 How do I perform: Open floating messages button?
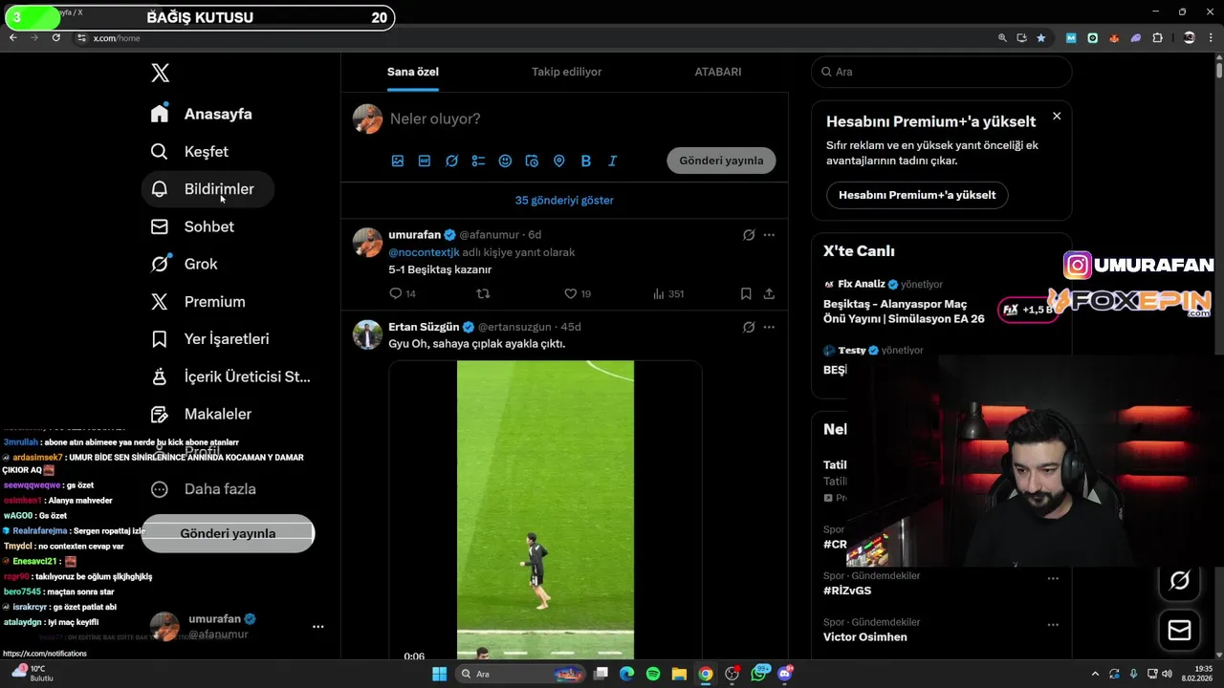pos(1179,630)
